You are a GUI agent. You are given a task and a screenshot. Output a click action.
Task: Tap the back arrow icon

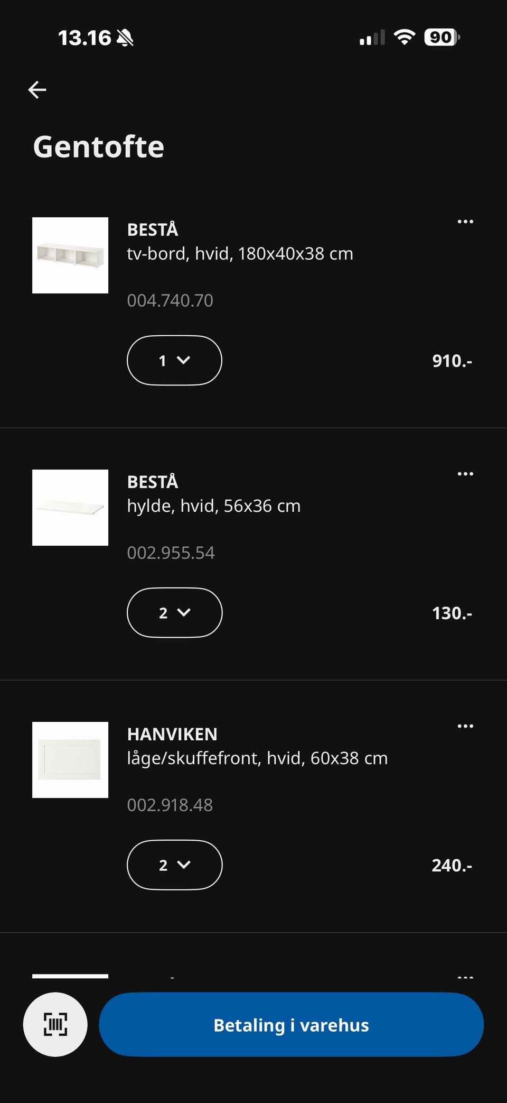(37, 90)
